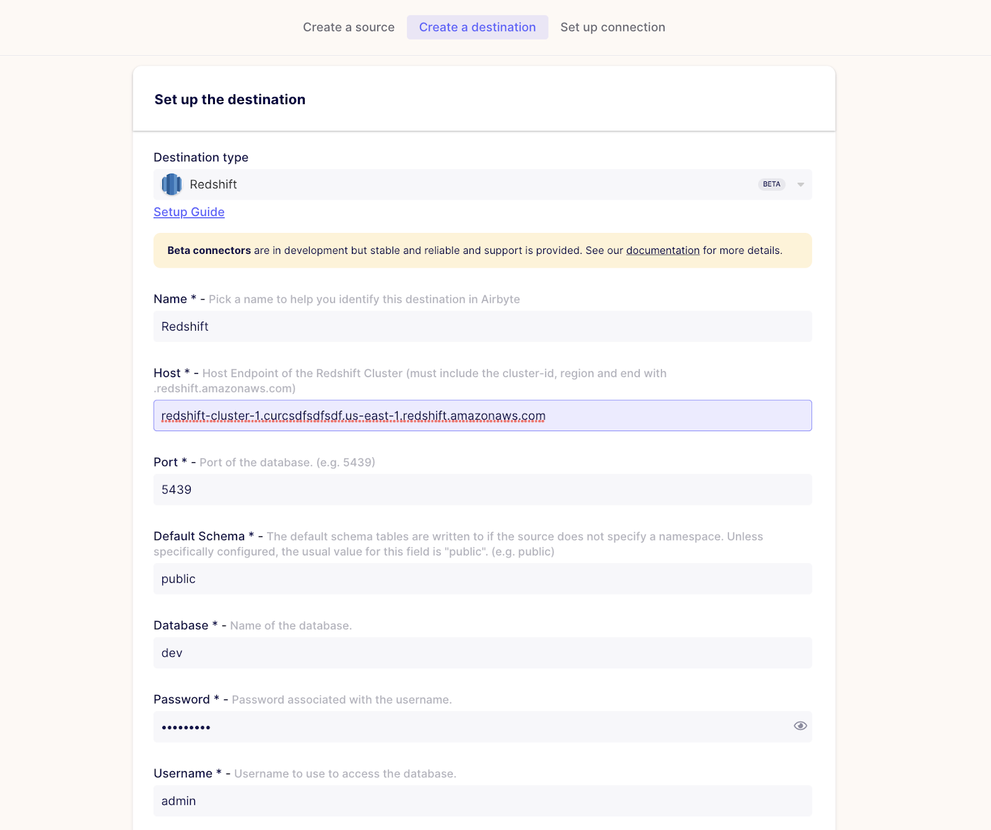991x830 pixels.
Task: Click the Destination type label
Action: point(201,157)
